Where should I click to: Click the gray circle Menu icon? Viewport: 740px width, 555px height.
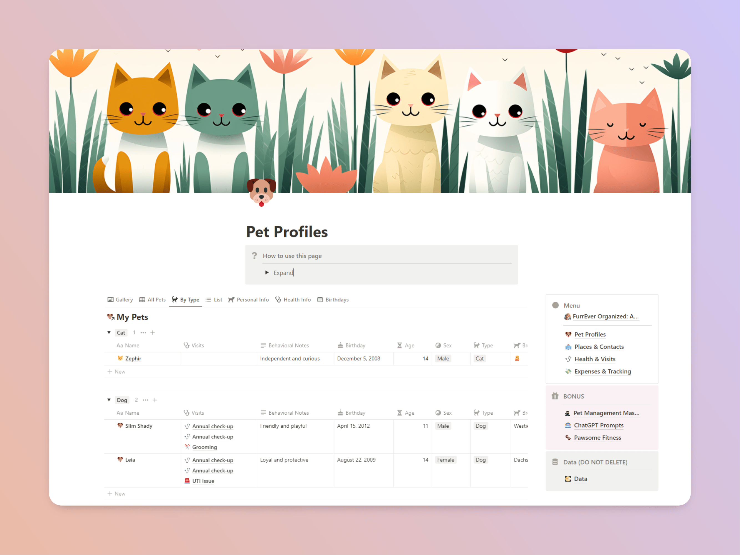click(555, 305)
